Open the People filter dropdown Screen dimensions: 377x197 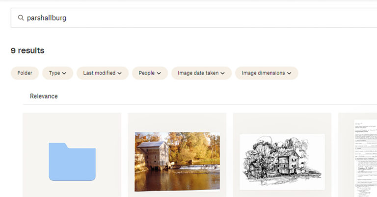[x=150, y=73]
